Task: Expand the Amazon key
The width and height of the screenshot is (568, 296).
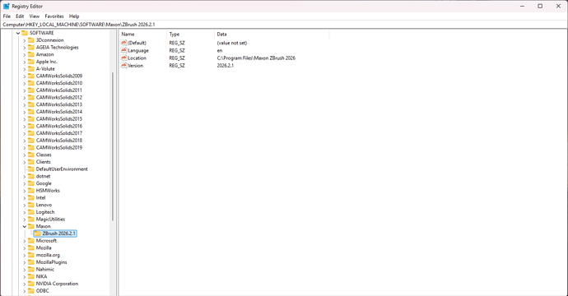Action: coord(25,54)
